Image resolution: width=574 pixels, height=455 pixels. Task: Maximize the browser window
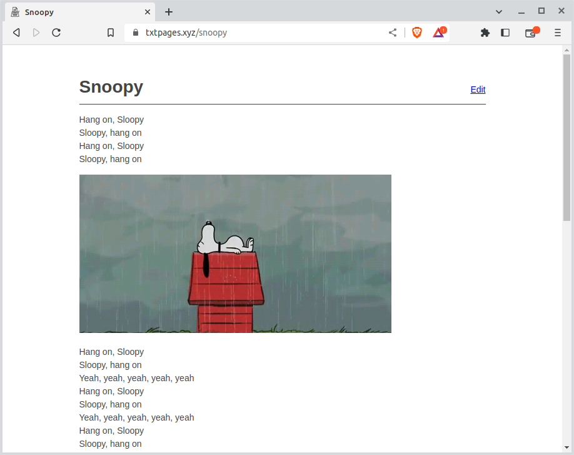(x=541, y=11)
